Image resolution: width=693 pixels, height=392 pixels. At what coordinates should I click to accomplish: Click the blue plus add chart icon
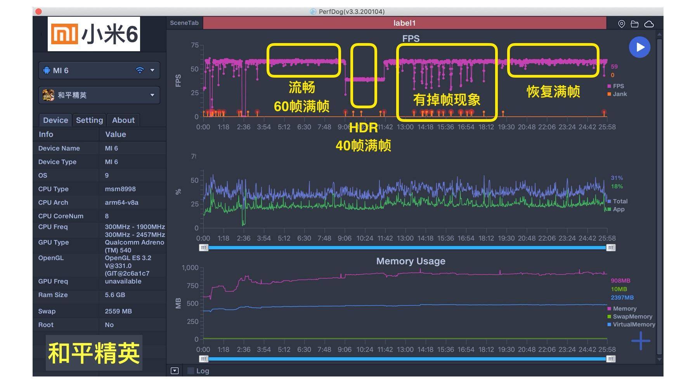641,341
